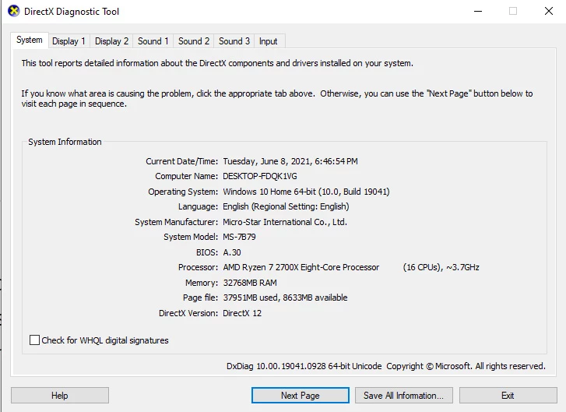Click the Next Page button
Screen dimensions: 566x412
[301, 396]
